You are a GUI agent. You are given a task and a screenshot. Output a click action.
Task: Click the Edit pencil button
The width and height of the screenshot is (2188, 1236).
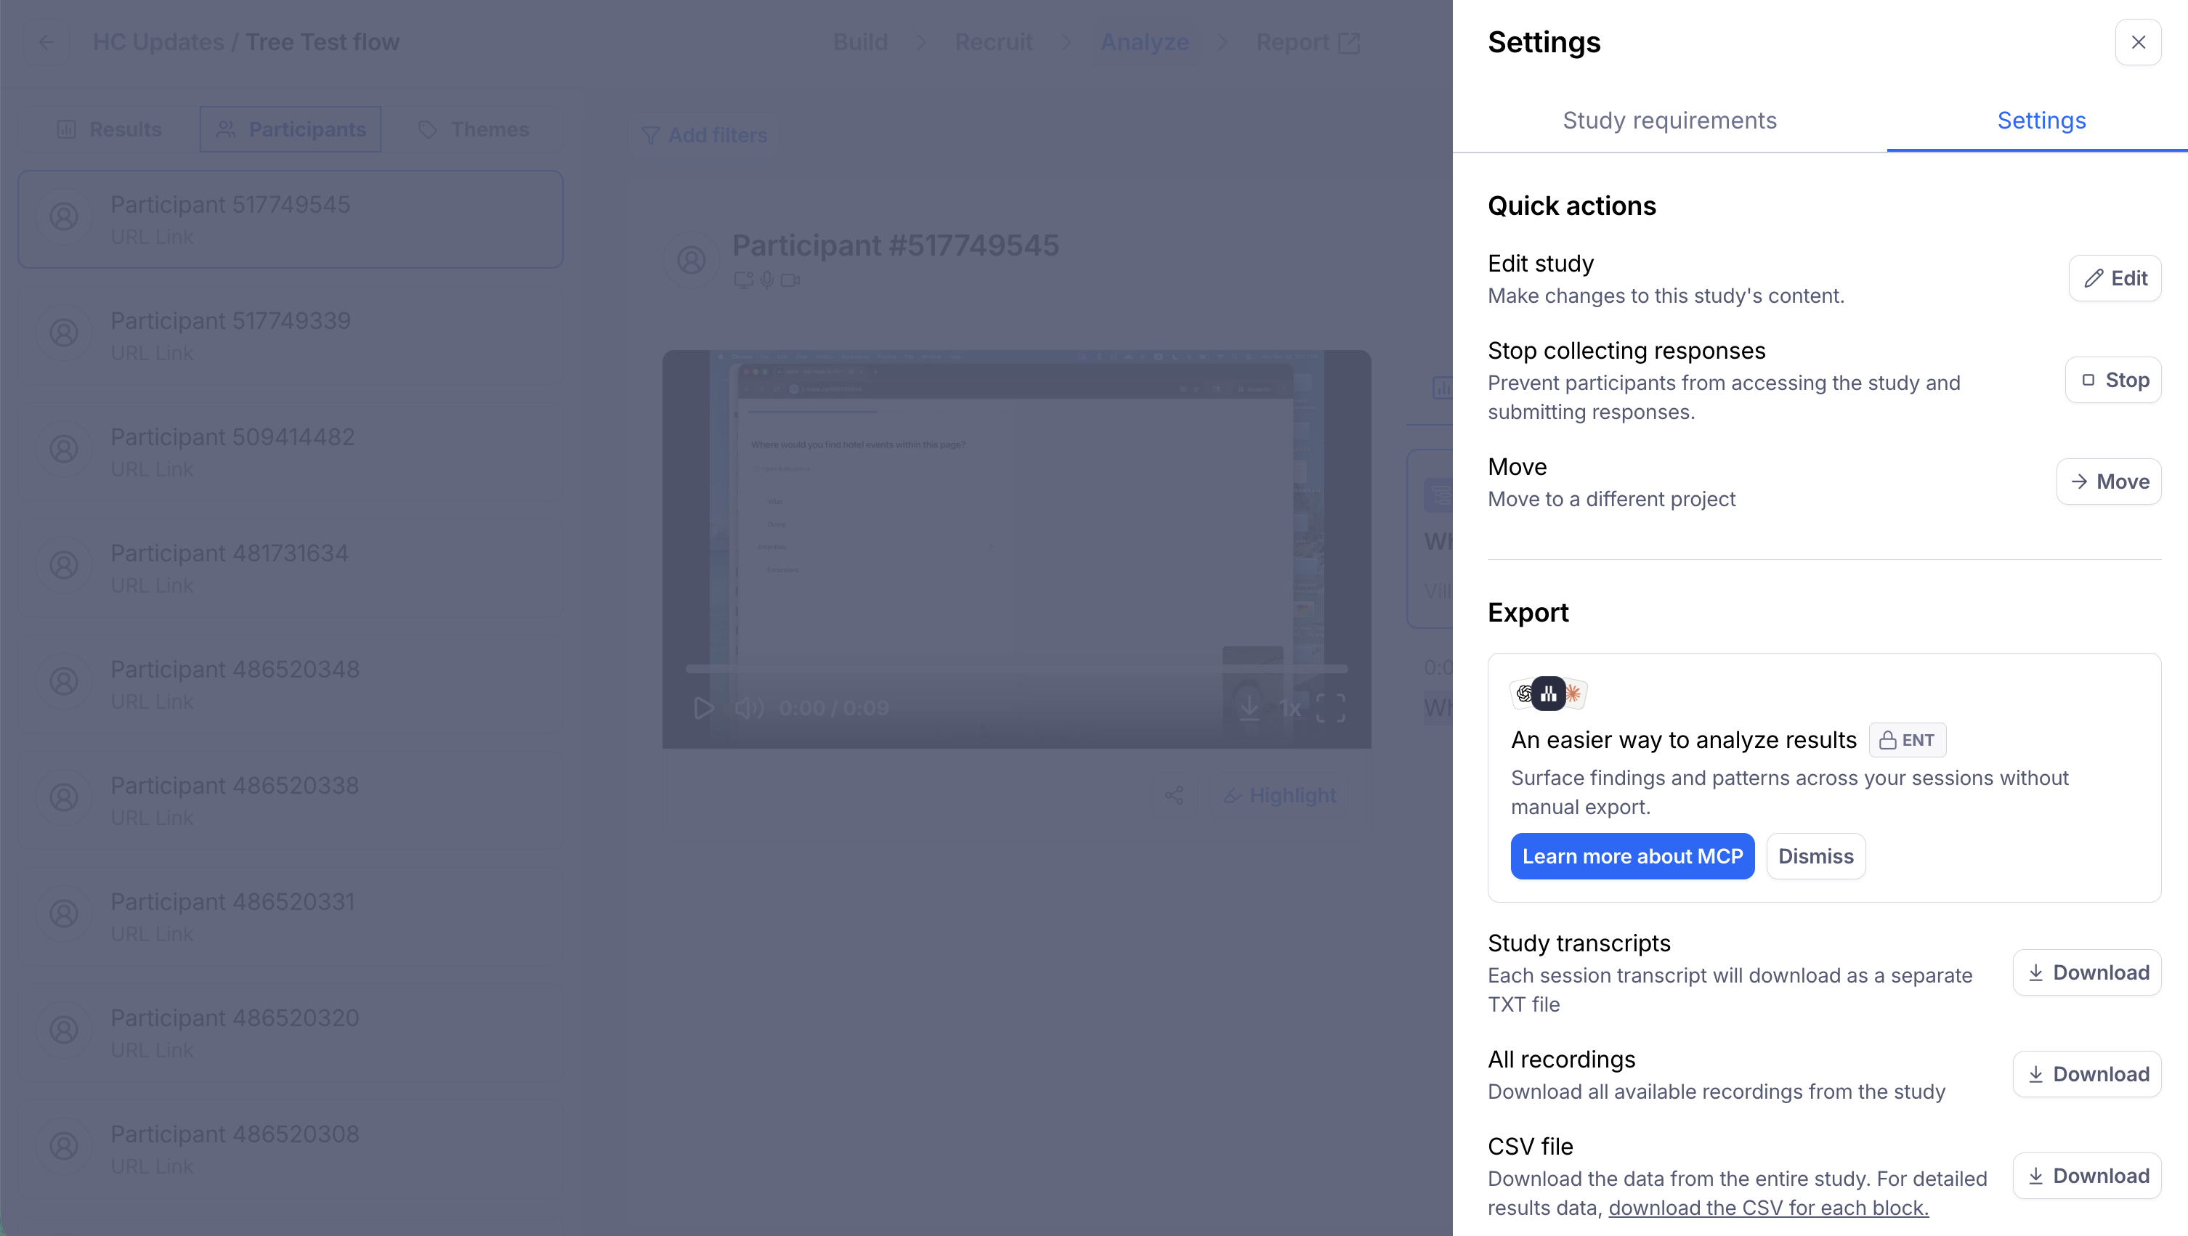point(2114,277)
